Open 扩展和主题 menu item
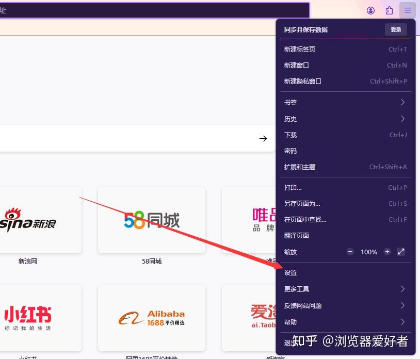The width and height of the screenshot is (420, 359). point(346,167)
